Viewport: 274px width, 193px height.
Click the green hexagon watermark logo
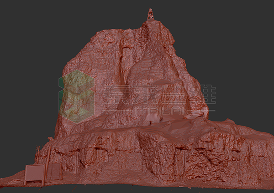coord(76,96)
